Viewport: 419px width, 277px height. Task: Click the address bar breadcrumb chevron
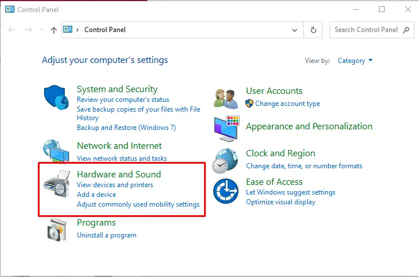click(x=78, y=30)
